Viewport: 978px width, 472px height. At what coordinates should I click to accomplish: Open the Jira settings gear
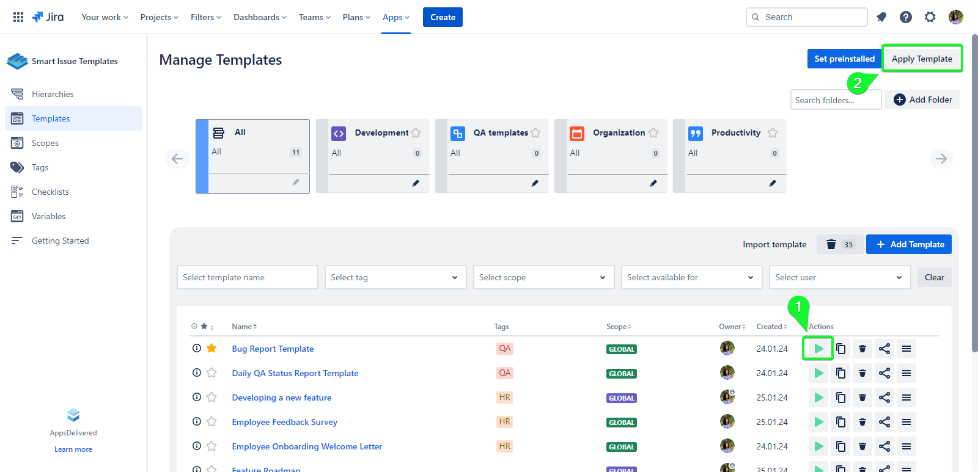pyautogui.click(x=930, y=17)
